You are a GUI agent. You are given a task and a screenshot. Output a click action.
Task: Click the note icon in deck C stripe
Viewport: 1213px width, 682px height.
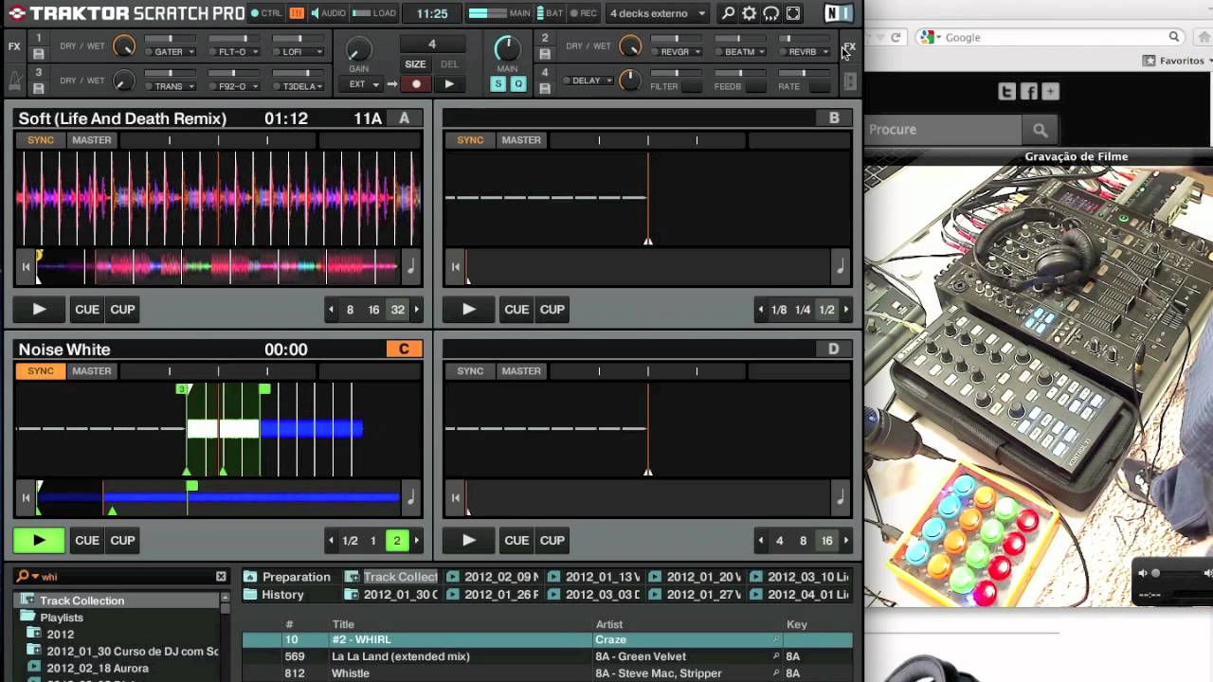click(x=411, y=498)
